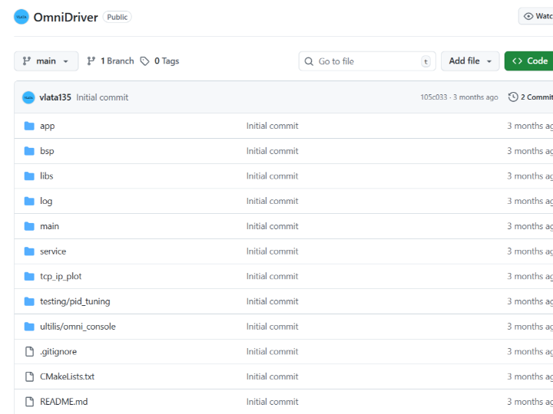Screen dimensions: 553x414
Task: Click the 105c033 commit hash link
Action: 434,97
